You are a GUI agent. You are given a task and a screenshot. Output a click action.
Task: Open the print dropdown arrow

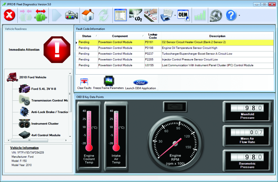tap(175, 16)
